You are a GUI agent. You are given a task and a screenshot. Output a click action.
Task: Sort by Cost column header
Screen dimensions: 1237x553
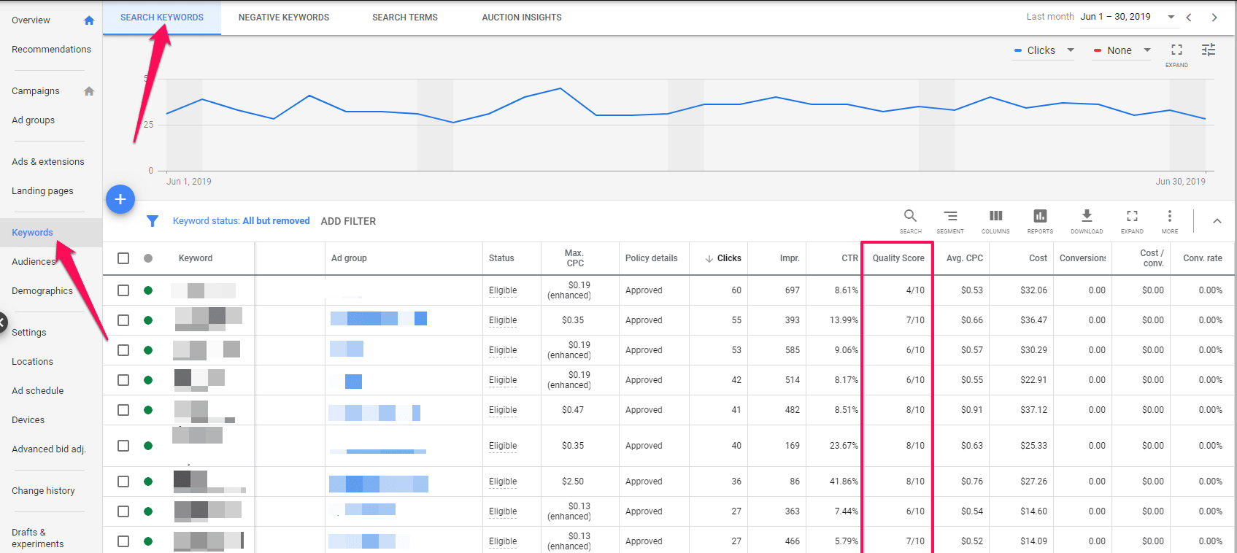point(1038,258)
